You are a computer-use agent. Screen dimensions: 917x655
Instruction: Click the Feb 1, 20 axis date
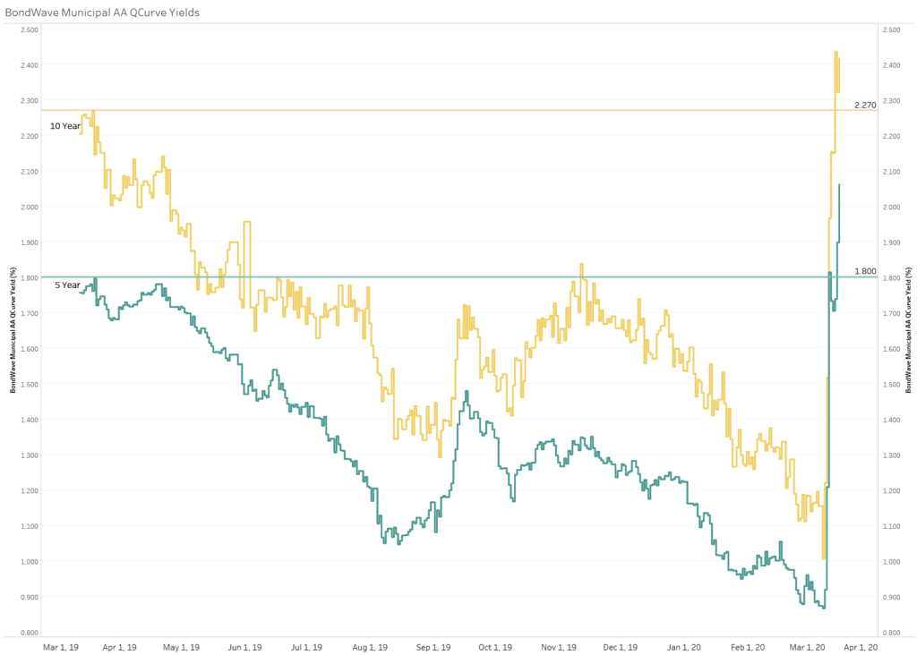(x=748, y=648)
